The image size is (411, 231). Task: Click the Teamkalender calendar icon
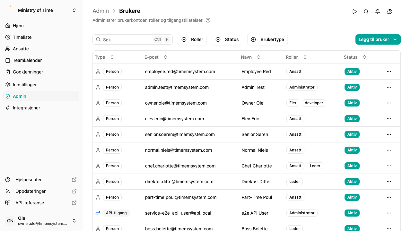coord(8,60)
